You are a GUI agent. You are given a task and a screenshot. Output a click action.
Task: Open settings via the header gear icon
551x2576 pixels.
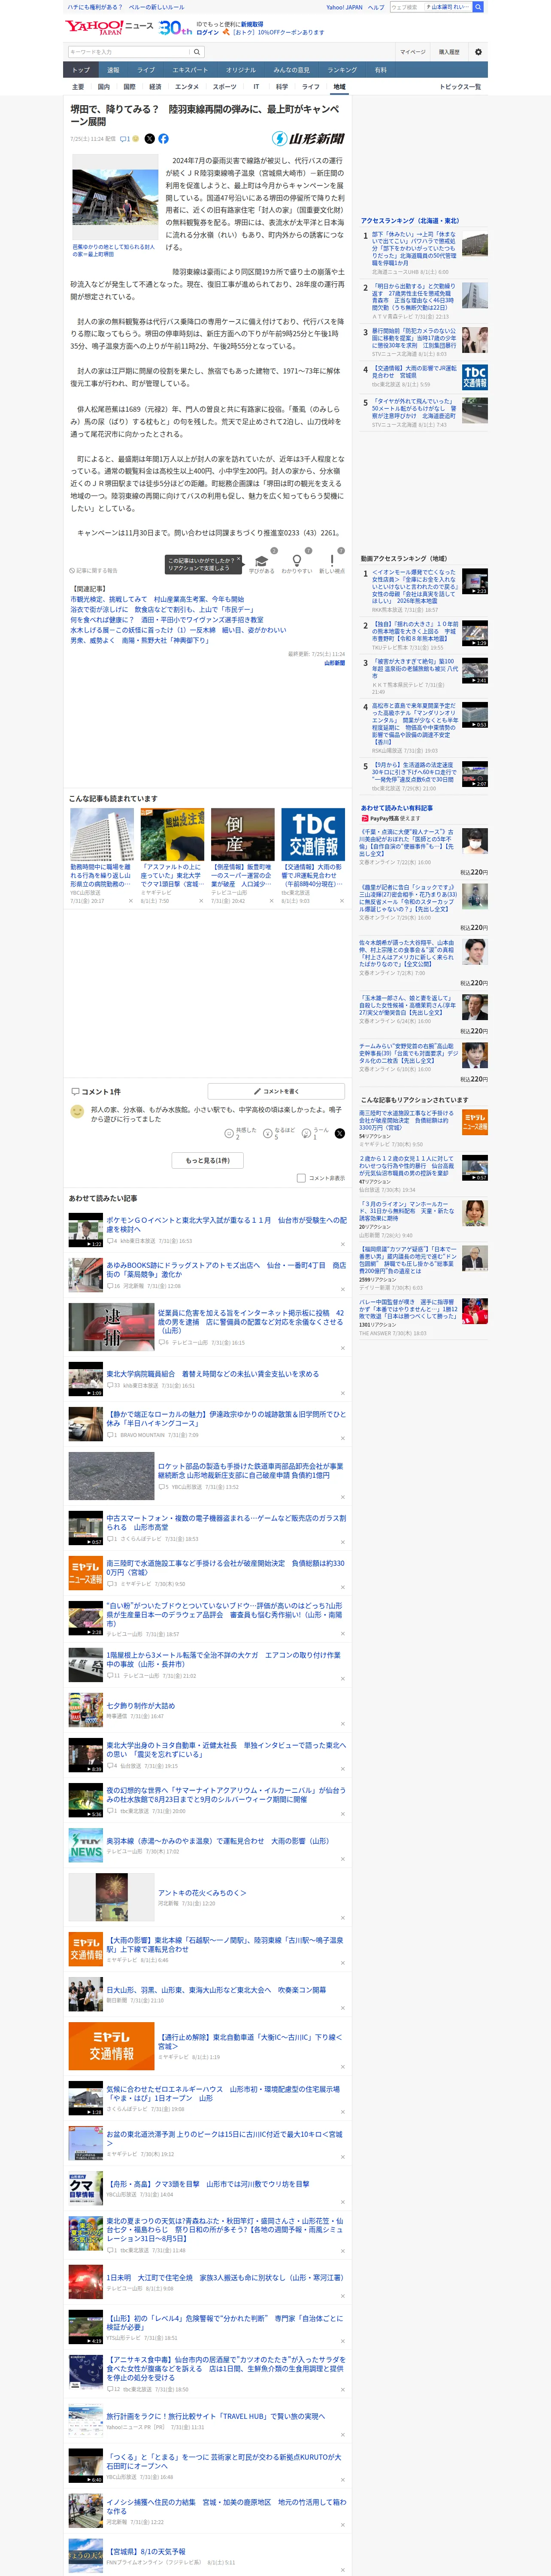click(x=478, y=52)
